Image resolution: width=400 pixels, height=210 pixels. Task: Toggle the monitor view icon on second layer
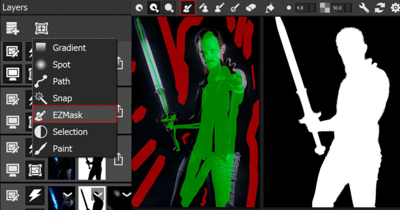(12, 122)
